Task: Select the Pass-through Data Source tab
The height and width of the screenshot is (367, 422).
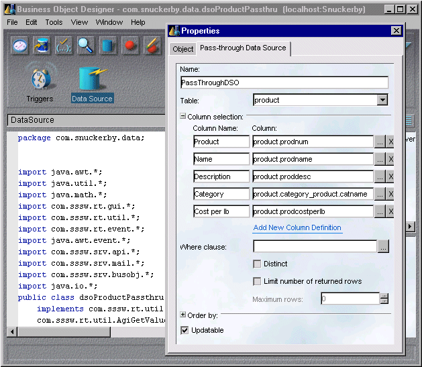Action: [x=243, y=48]
